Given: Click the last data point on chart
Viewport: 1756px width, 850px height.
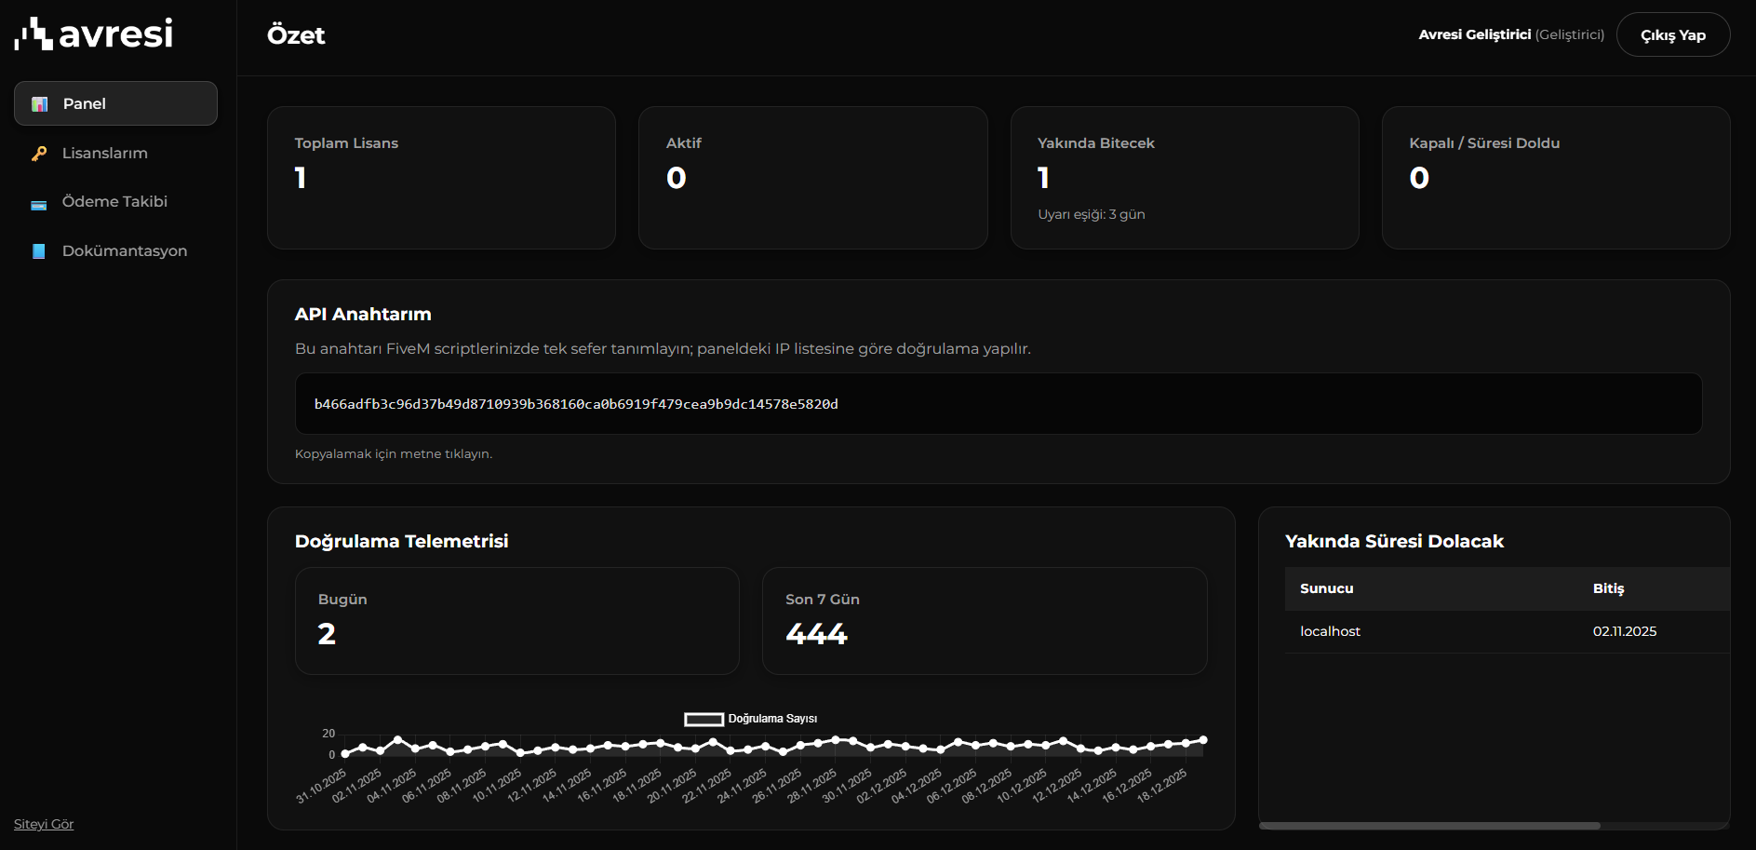Looking at the screenshot, I should tap(1203, 740).
